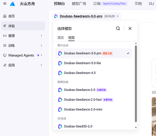Image resolution: width=156 pixels, height=136 pixels.
Task: Click the 视频生成 section heading
Action: point(63,82)
